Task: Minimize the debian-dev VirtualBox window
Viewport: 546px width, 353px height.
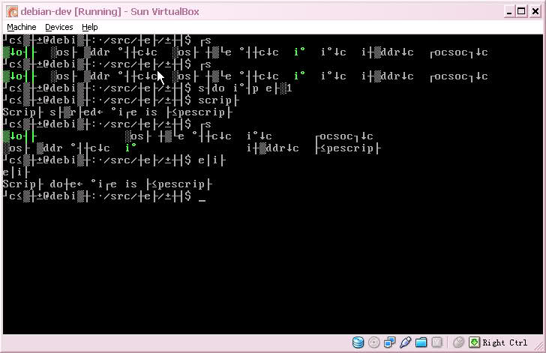Action: point(505,10)
